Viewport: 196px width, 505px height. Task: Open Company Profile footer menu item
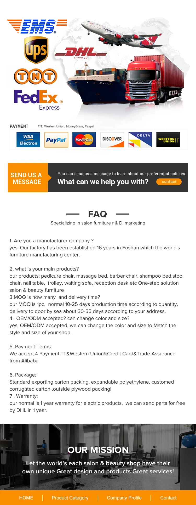click(124, 498)
